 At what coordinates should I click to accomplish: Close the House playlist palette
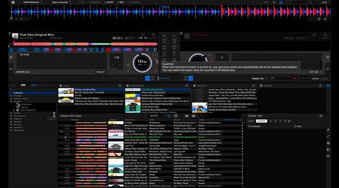(x=120, y=86)
